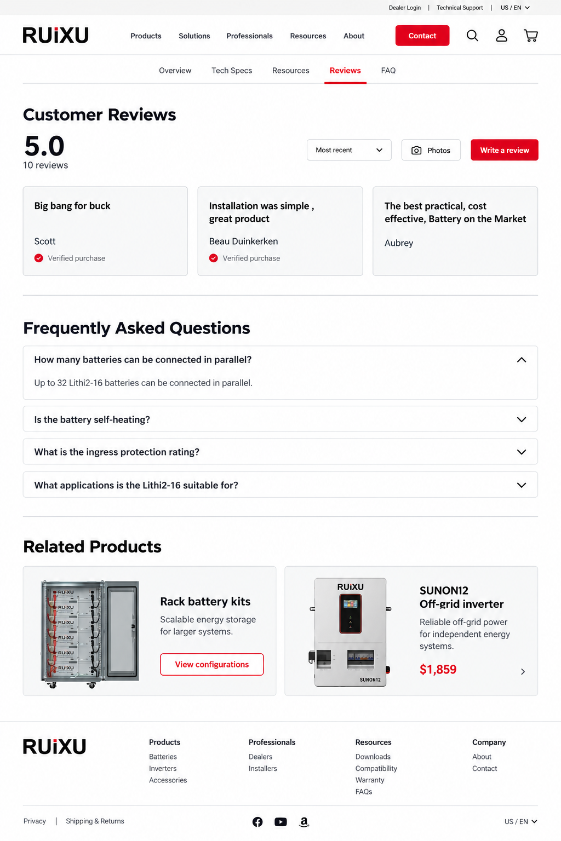Open the user account icon
The height and width of the screenshot is (841, 561).
501,36
